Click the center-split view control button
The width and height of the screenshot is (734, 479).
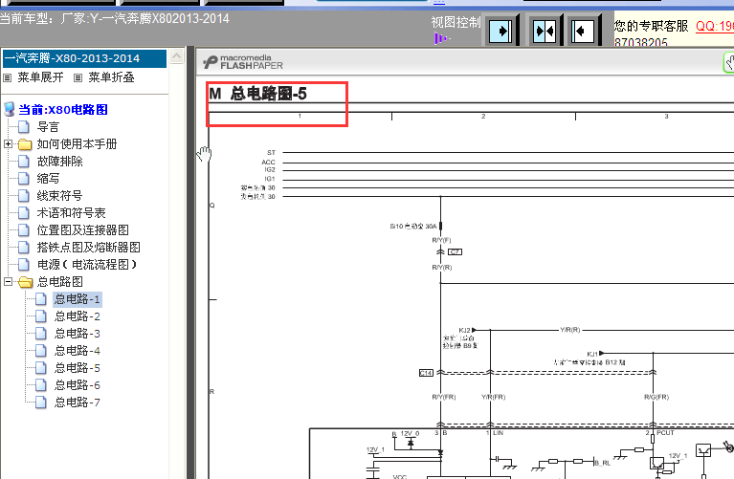(545, 32)
